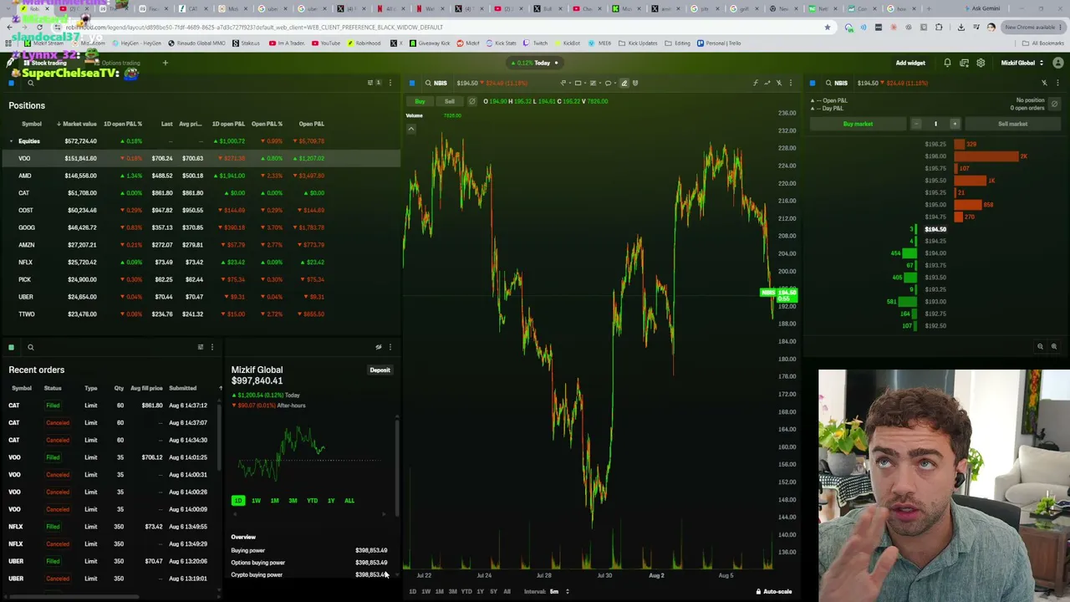Open the settings gear icon
1070x602 pixels.
click(981, 63)
